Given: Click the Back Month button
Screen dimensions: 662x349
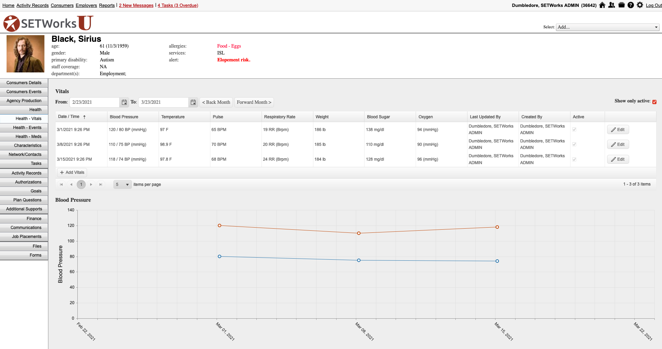Looking at the screenshot, I should [216, 102].
